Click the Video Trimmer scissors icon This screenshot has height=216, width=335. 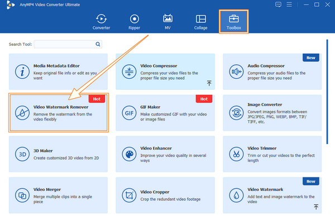click(x=236, y=154)
